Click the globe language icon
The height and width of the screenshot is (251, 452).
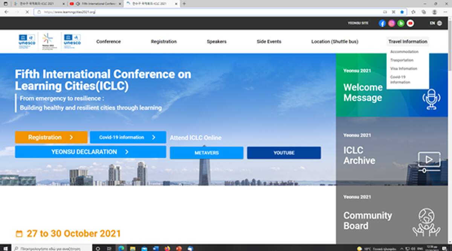click(440, 23)
